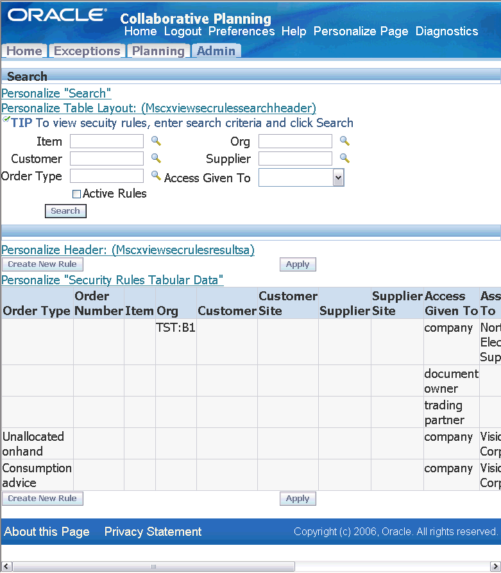The image size is (501, 573).
Task: Switch to the Admin tab
Action: tap(216, 51)
